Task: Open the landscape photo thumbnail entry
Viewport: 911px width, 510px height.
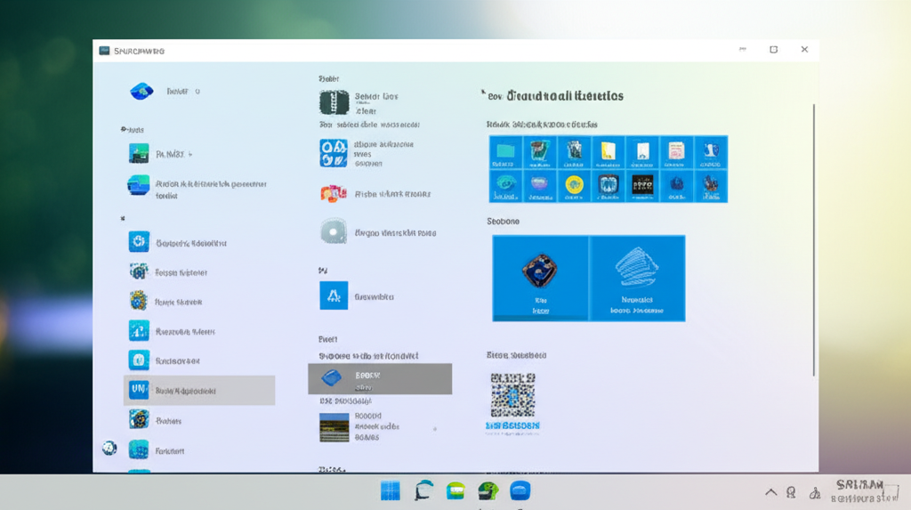Action: coord(334,427)
